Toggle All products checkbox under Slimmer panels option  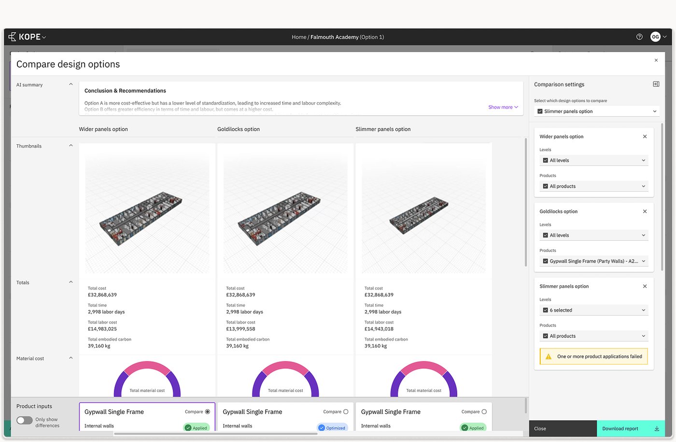[x=546, y=336]
